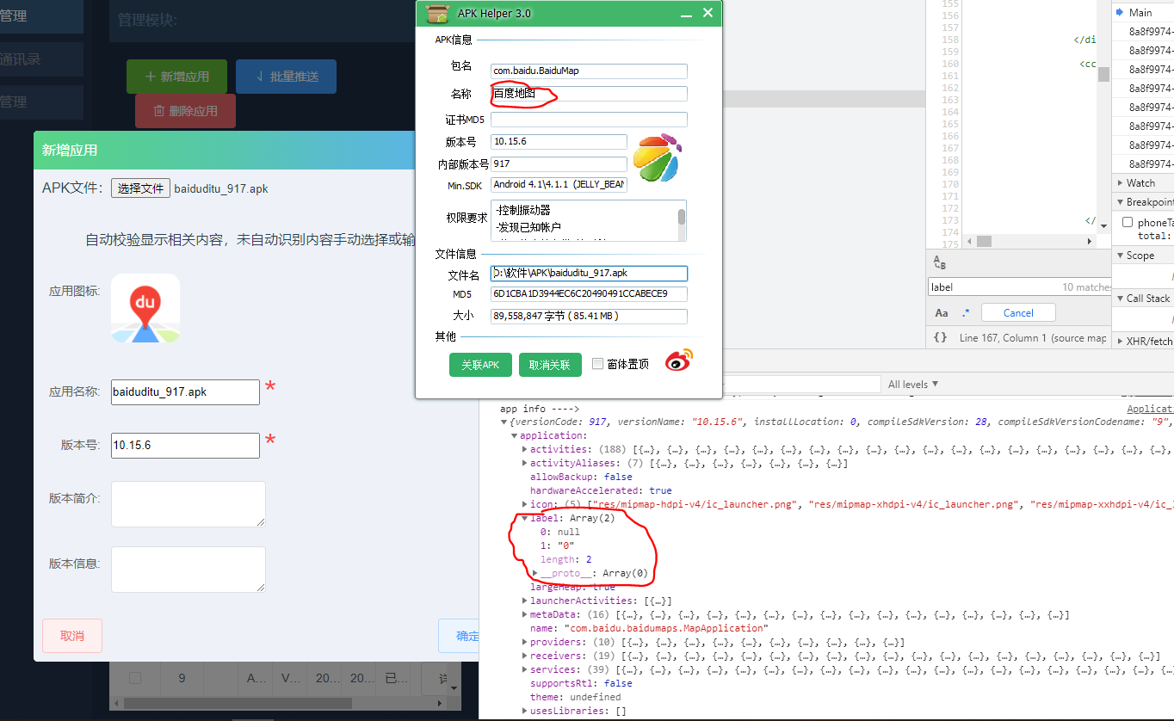Expand the Watch section
1174x721 pixels.
point(1133,182)
